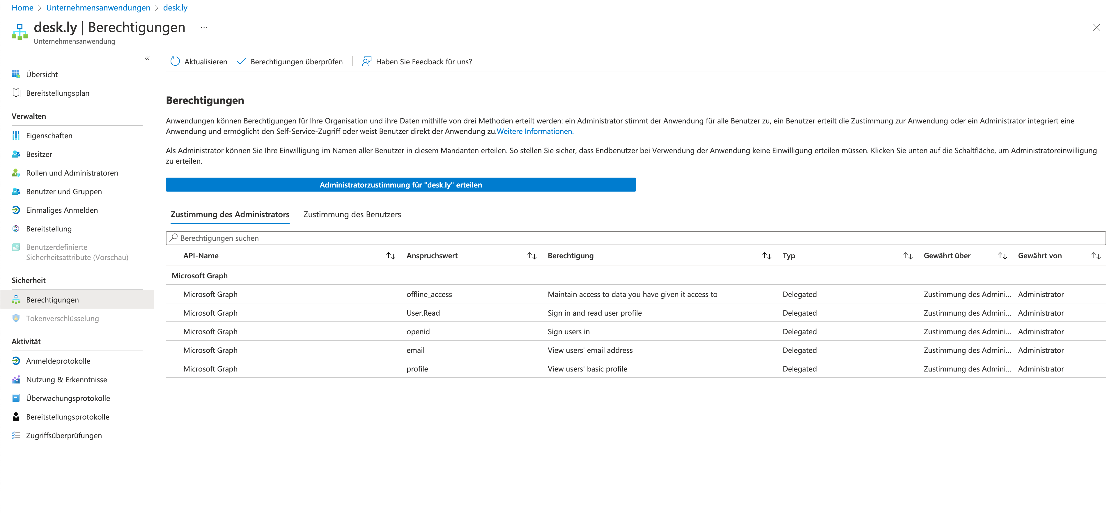Click Aktualisieren button text
This screenshot has height=513, width=1116.
(x=206, y=61)
